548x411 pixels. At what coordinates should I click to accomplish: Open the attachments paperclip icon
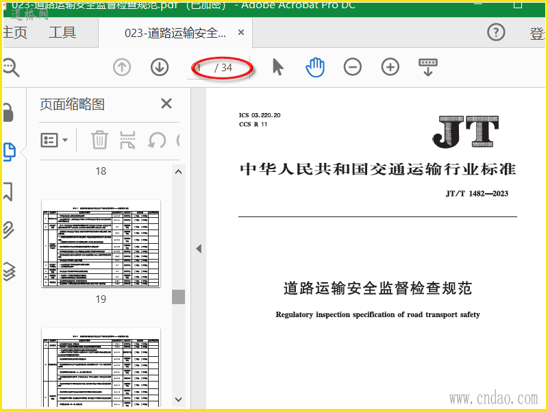click(8, 230)
